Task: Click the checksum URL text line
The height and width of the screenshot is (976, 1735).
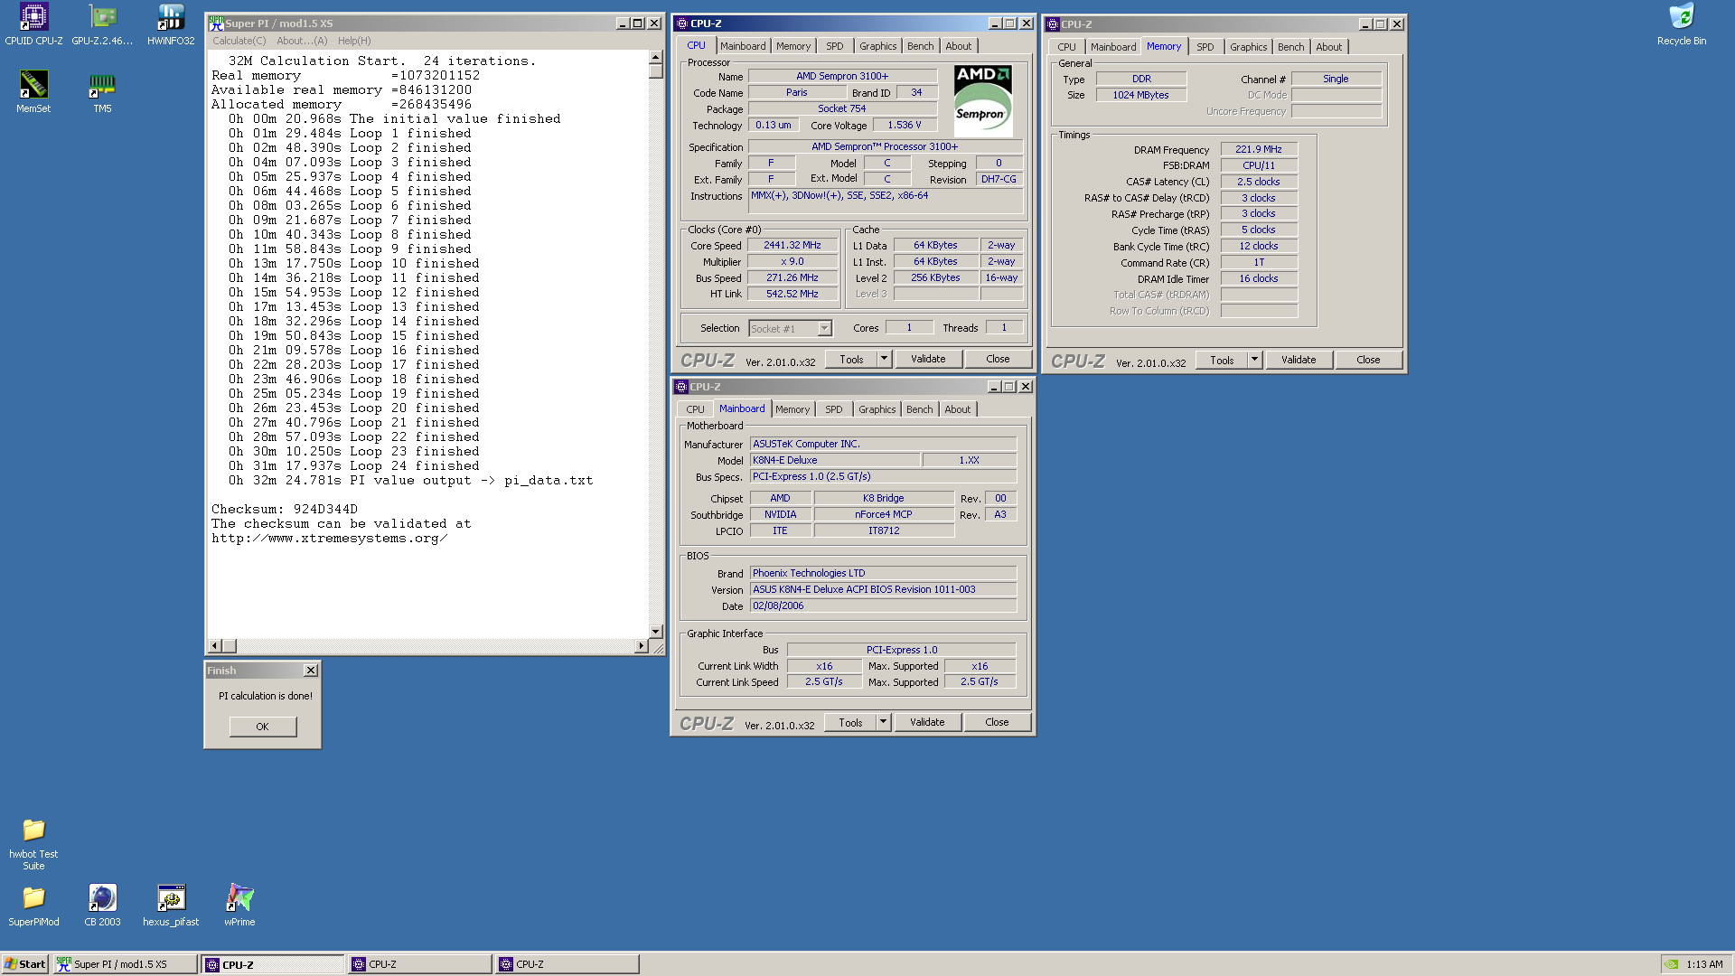Action: (330, 539)
